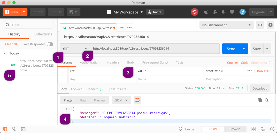Collapse the Today history group
The width and height of the screenshot is (277, 133).
5,53
